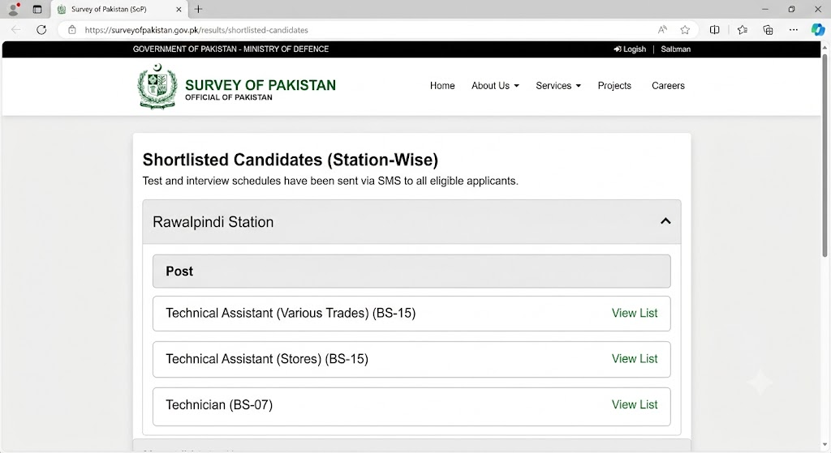Add this page to favorites
This screenshot has width=831, height=453.
pyautogui.click(x=685, y=30)
